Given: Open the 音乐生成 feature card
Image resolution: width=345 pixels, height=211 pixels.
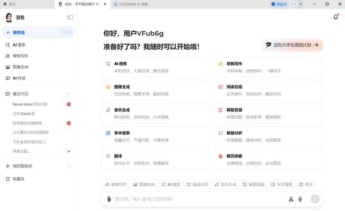Looking at the screenshot, I should pyautogui.click(x=156, y=113).
